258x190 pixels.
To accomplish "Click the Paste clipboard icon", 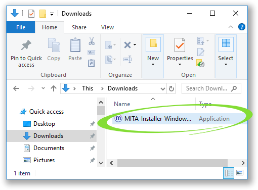I will pyautogui.click(x=75, y=45).
